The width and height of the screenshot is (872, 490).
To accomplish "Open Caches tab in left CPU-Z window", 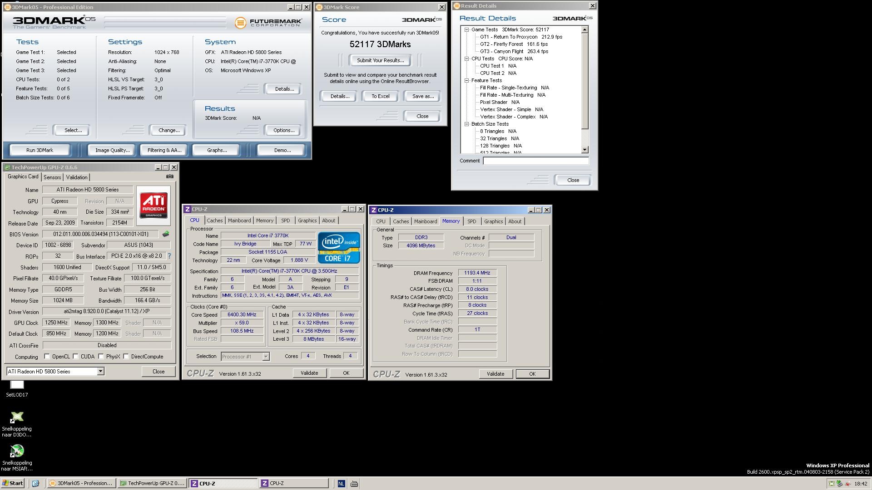I will point(215,220).
